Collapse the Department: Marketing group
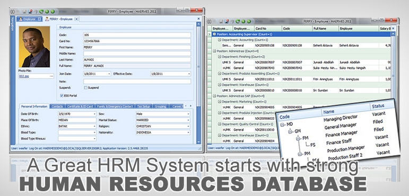Viewport: 409px width, 196px height. point(220,102)
